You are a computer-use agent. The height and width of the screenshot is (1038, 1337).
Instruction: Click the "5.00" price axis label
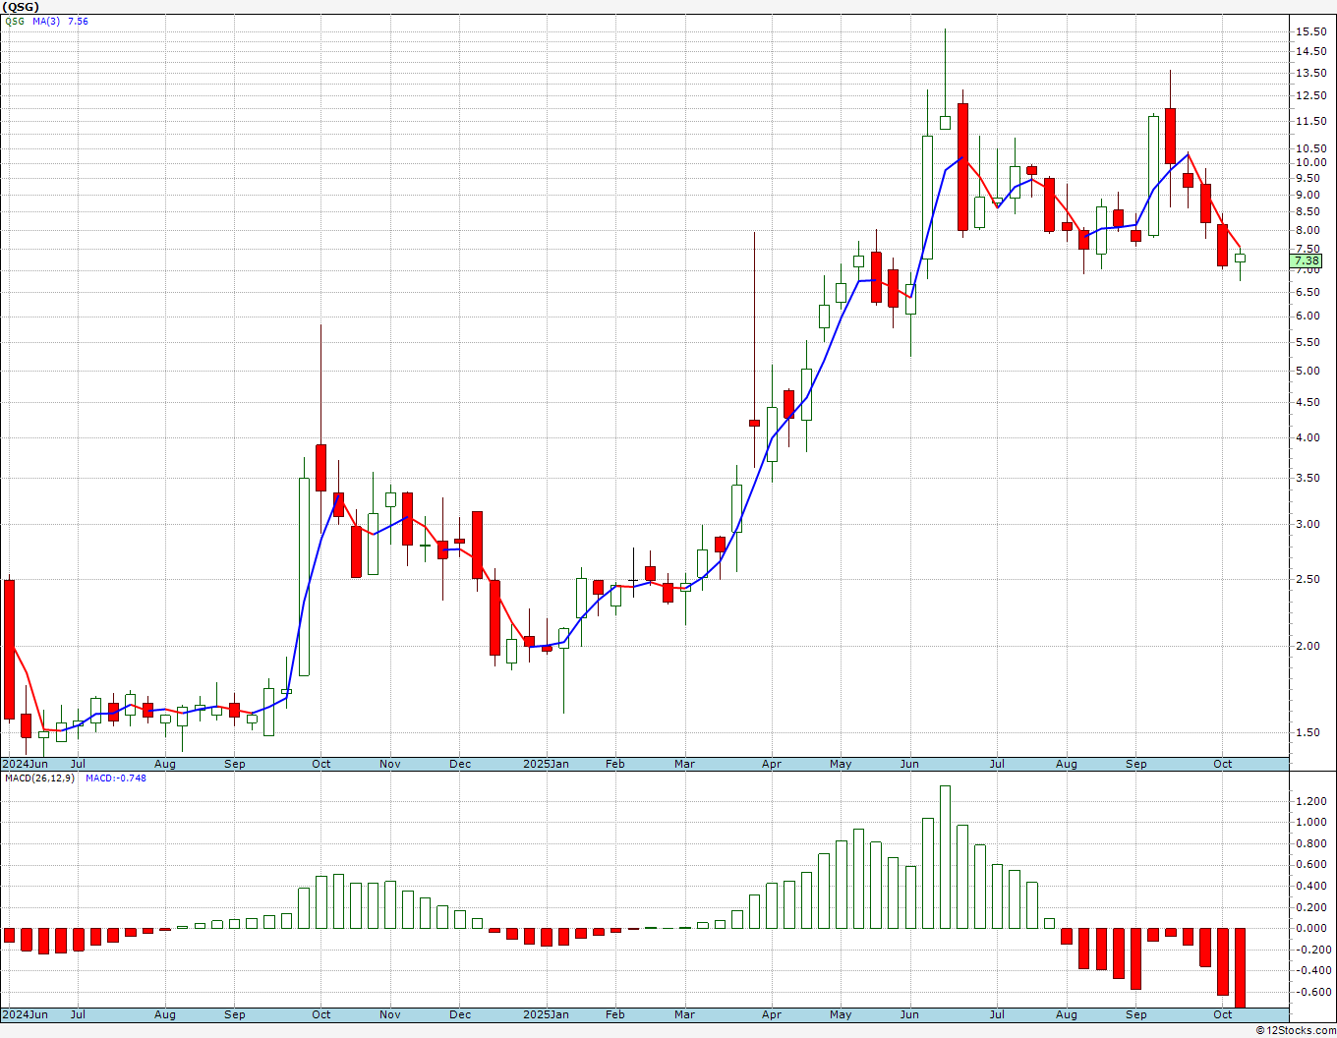coord(1310,371)
